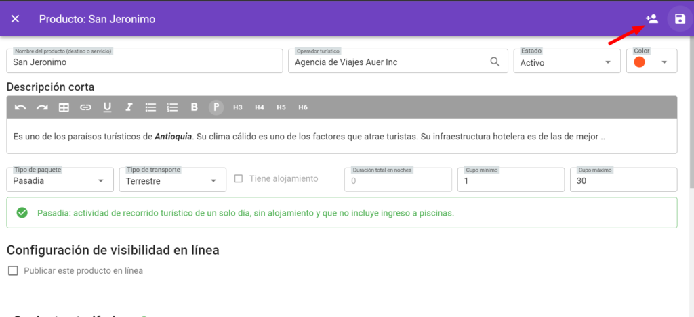Apply underline formatting
This screenshot has height=317, width=694.
pyautogui.click(x=106, y=107)
